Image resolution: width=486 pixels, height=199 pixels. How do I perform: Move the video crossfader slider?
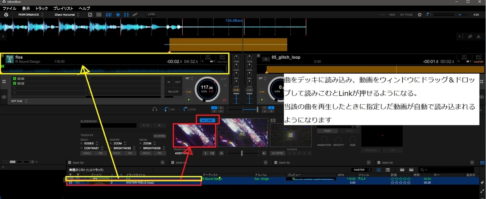(242, 153)
